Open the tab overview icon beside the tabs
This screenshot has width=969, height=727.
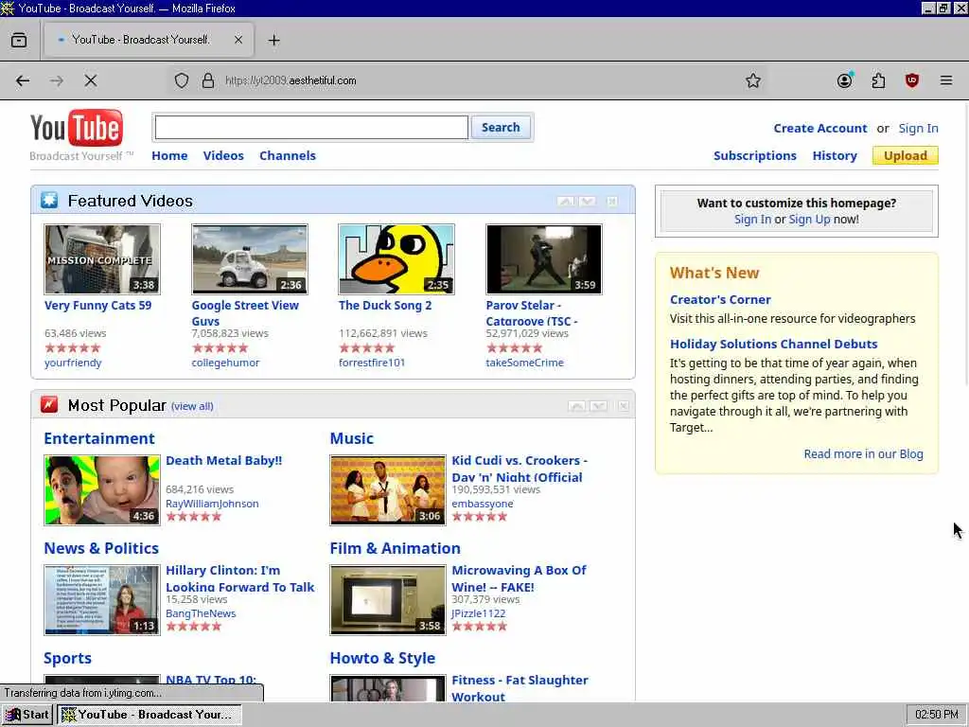pyautogui.click(x=19, y=40)
